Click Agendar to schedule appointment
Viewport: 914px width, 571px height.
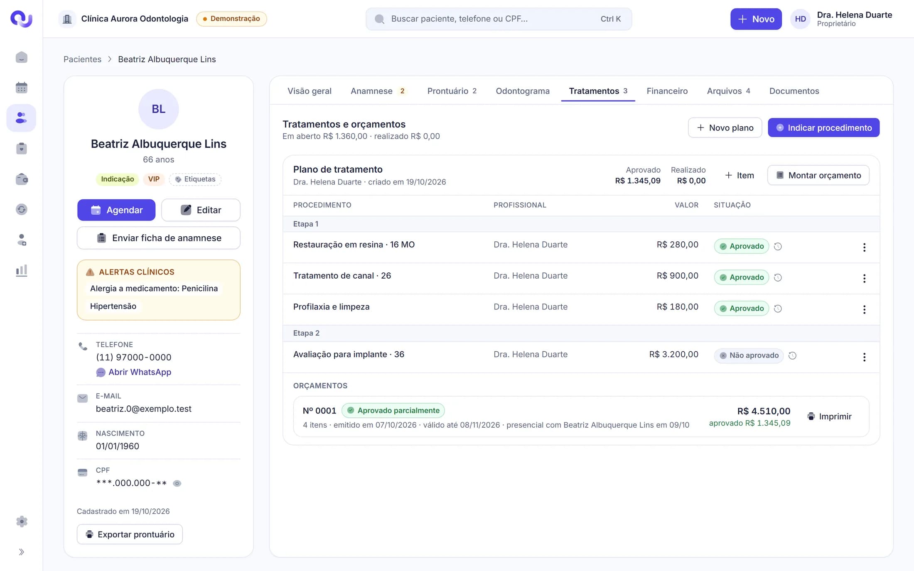pyautogui.click(x=116, y=210)
